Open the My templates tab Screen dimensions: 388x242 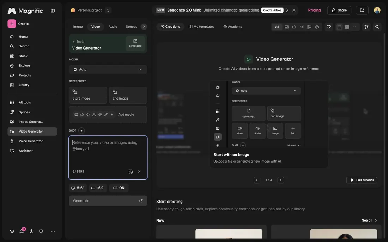[201, 27]
